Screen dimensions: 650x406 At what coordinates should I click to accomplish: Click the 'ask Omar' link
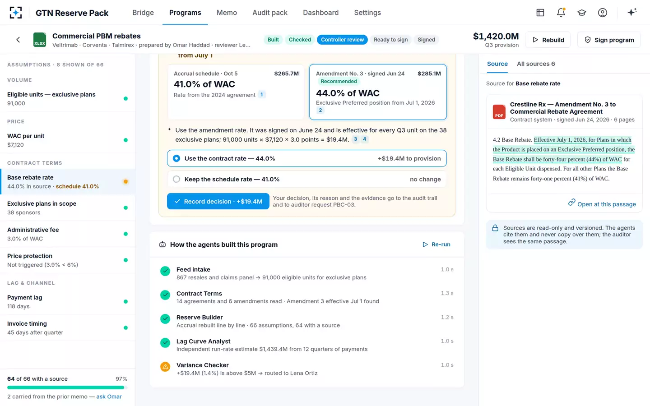[x=109, y=397]
